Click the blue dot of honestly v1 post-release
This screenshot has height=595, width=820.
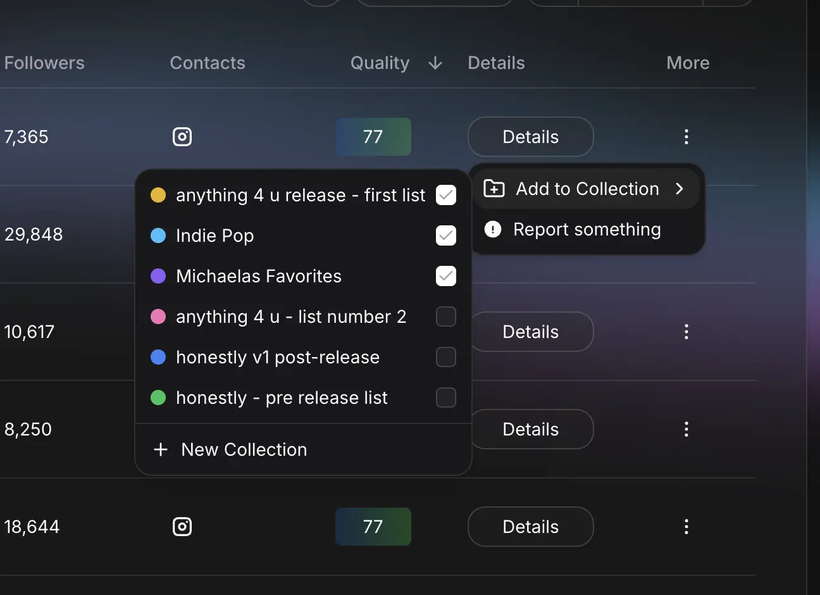(x=158, y=357)
